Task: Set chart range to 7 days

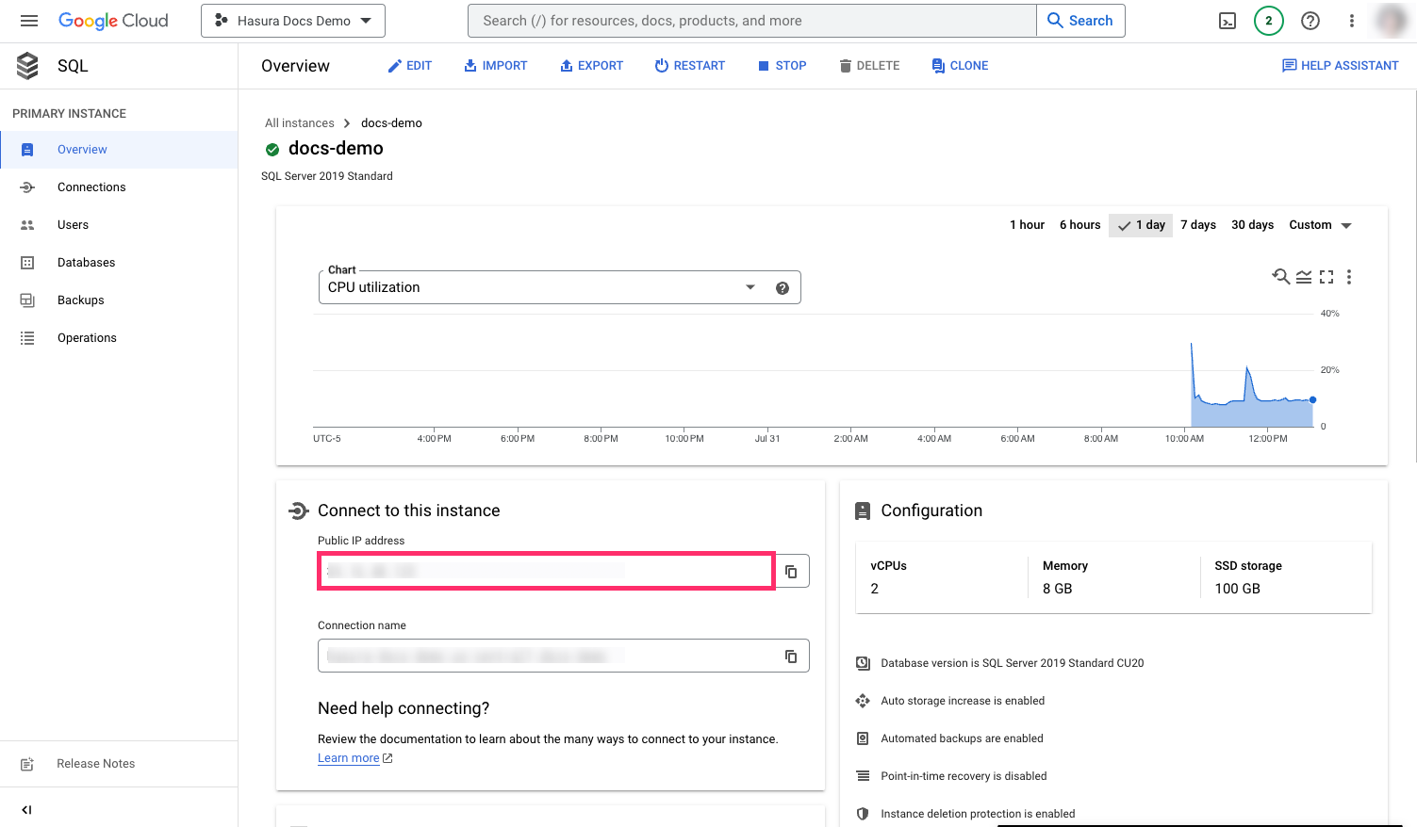Action: (x=1198, y=225)
